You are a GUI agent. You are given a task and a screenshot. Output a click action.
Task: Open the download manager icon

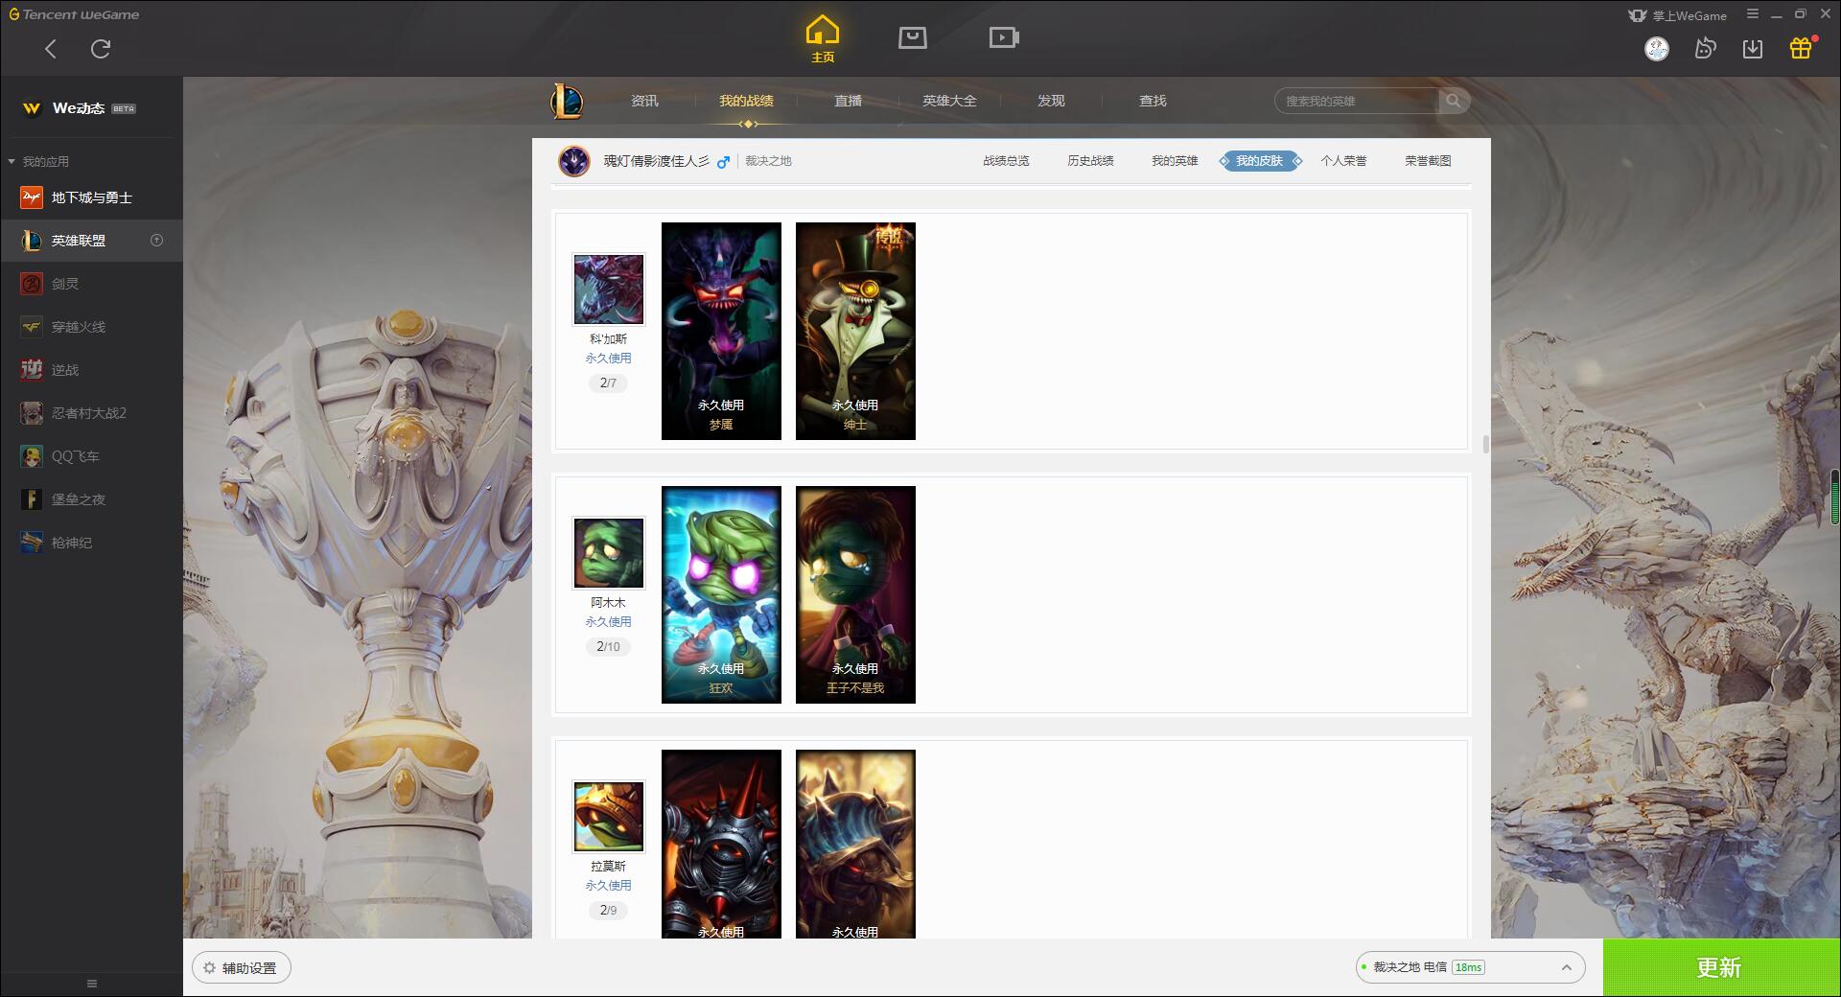click(x=1753, y=49)
